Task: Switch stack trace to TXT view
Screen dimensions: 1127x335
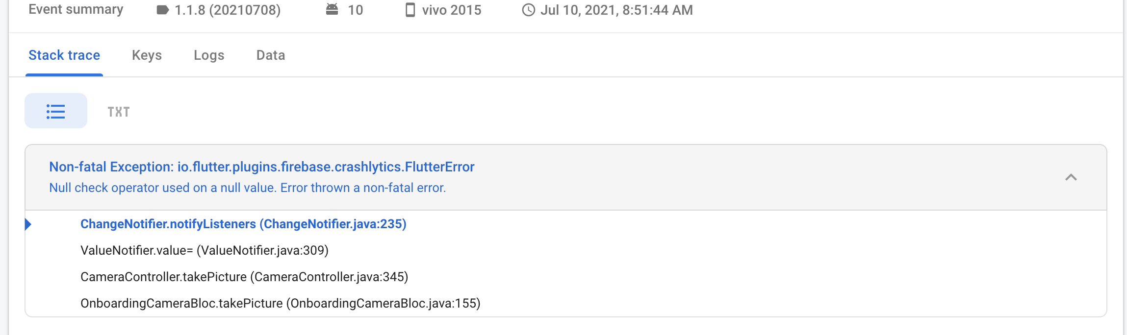Action: (x=119, y=112)
